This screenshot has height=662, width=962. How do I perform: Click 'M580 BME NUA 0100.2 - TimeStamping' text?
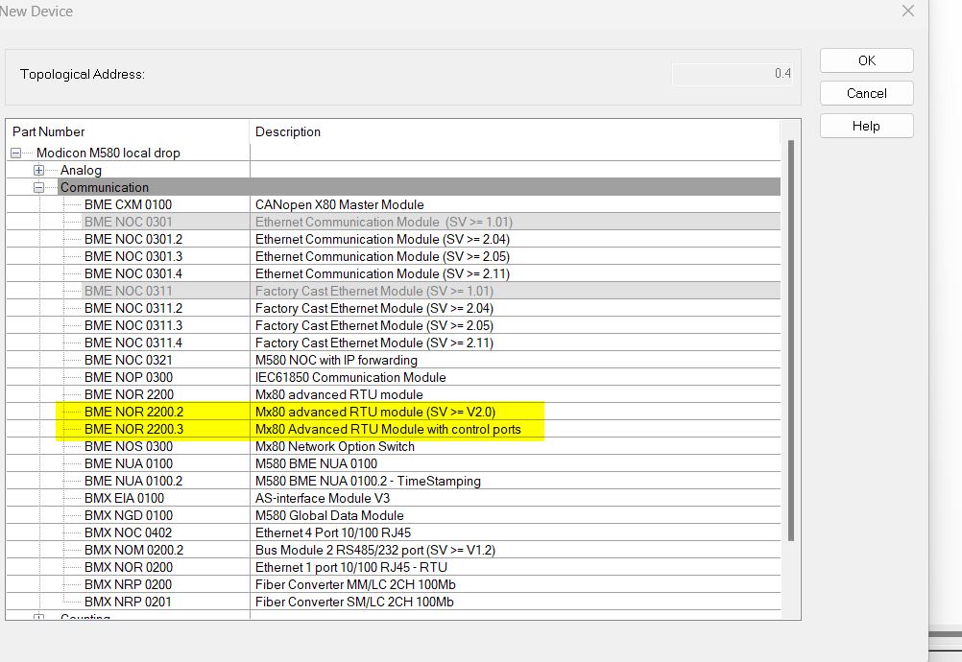pos(368,481)
